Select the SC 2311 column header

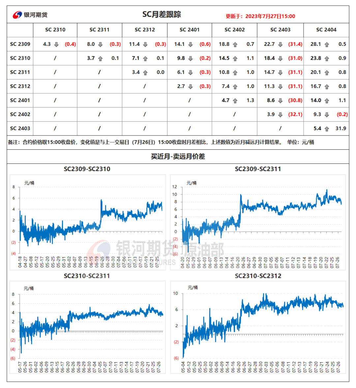click(x=100, y=30)
